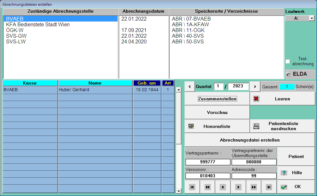Select KFA Bedienstete Stadt Wien entry
Viewport: 317px width, 196px height.
click(x=38, y=25)
